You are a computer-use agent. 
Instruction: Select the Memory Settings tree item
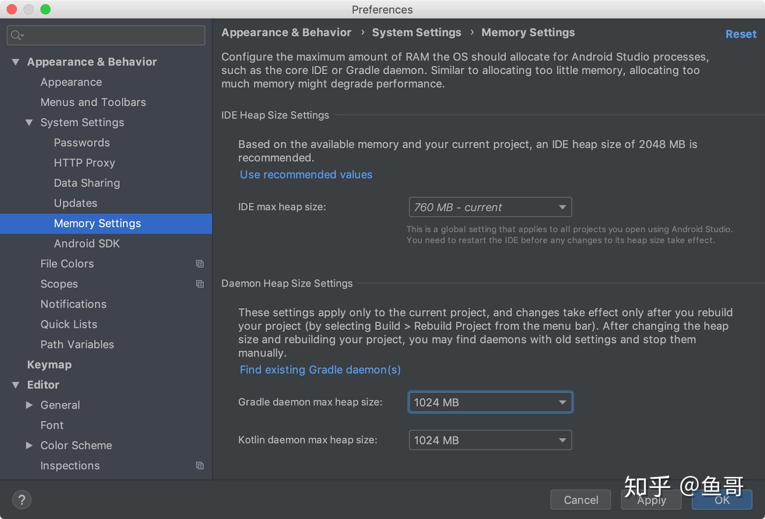click(106, 224)
